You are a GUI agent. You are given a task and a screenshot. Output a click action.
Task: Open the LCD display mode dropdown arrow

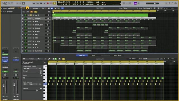(x=120, y=3)
